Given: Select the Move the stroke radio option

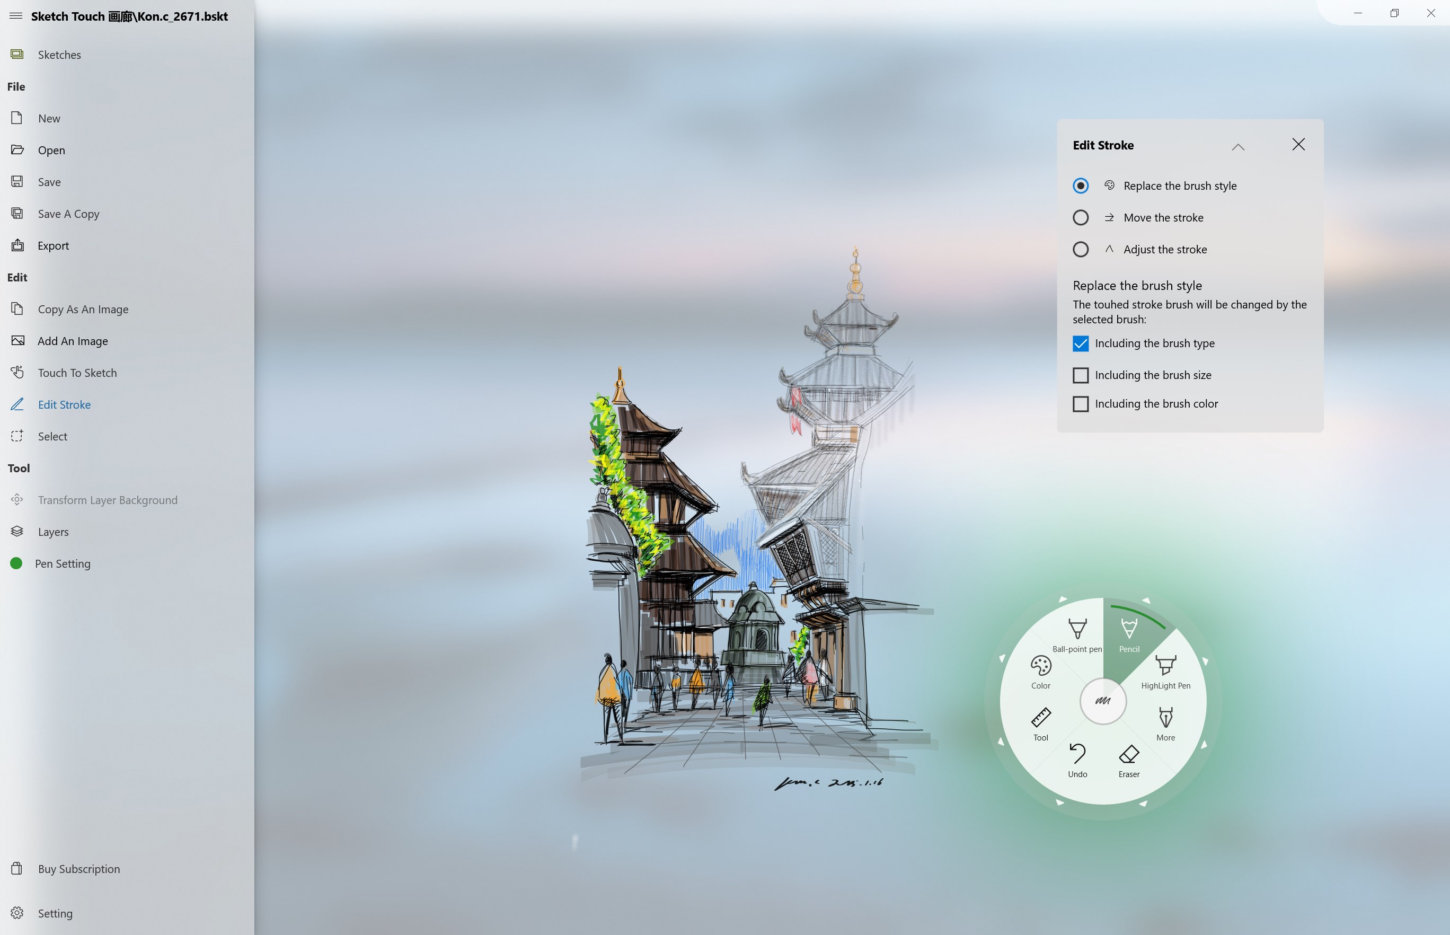Looking at the screenshot, I should [x=1081, y=217].
